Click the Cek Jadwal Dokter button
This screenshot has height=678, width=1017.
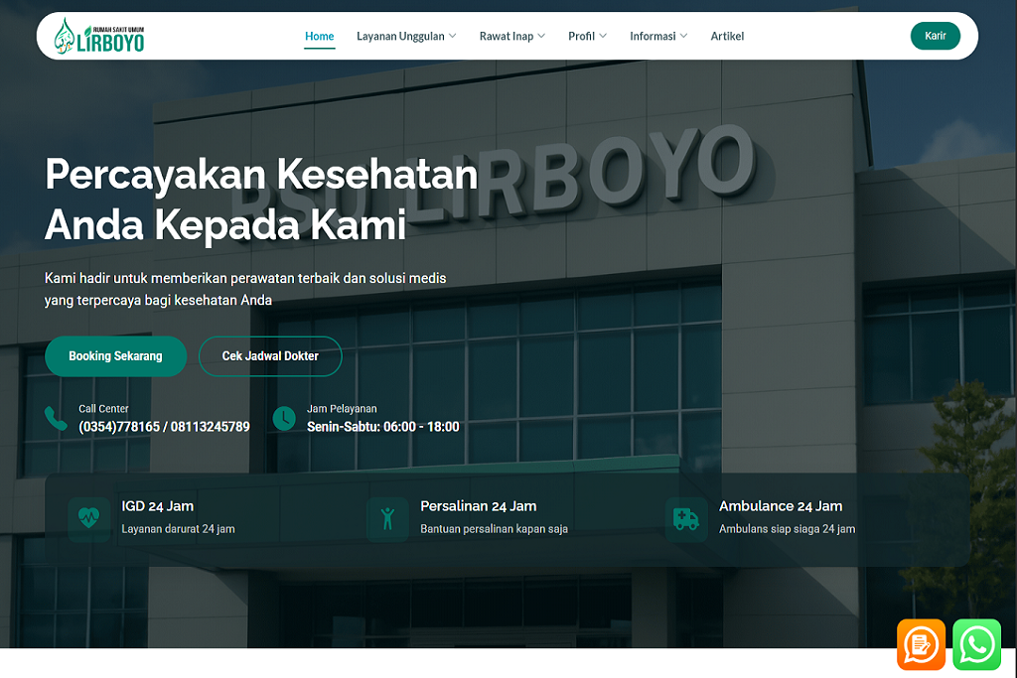click(270, 355)
